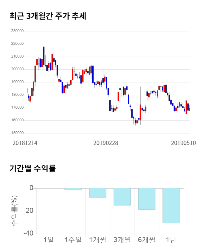The width and height of the screenshot is (199, 252).
Task: Click the 3개월 return bar
Action: [122, 197]
